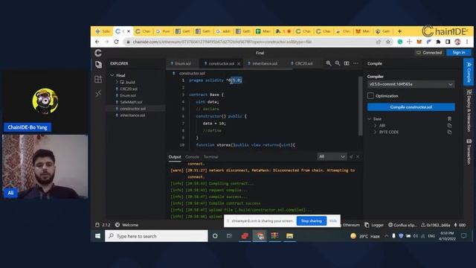Open the output filter All dropdown
476x268 pixels.
[x=332, y=157]
